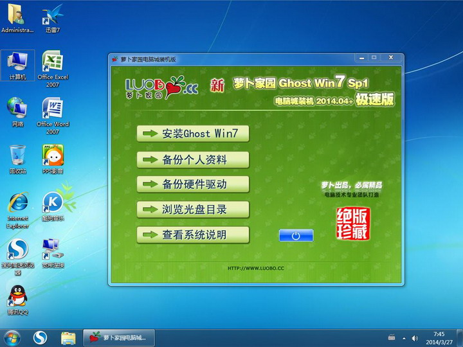Viewport: 463px width, 347px height.
Task: Launch Sogou browser from taskbar
Action: pos(40,338)
